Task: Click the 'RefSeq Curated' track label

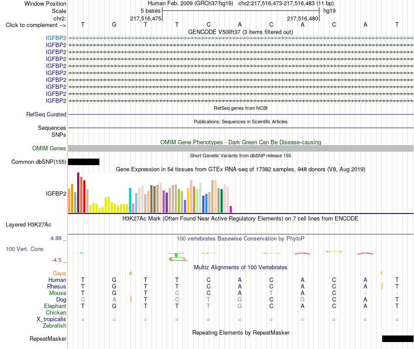Action: click(46, 114)
